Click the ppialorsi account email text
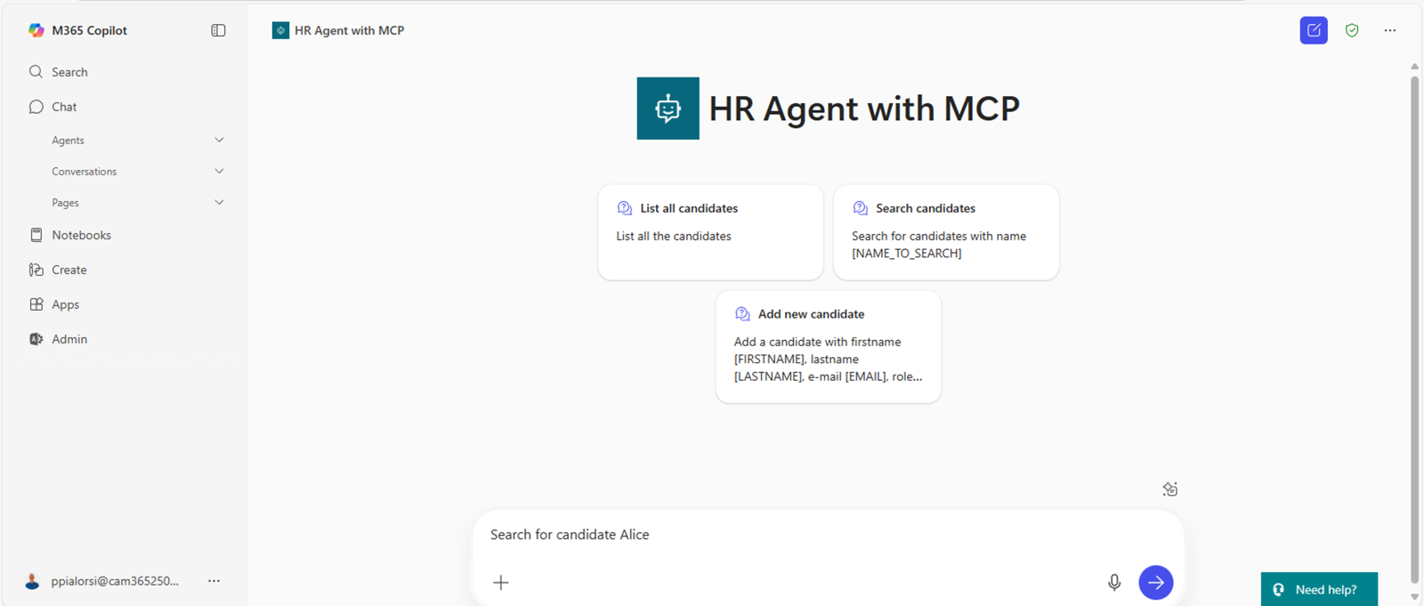This screenshot has height=606, width=1424. coord(115,581)
